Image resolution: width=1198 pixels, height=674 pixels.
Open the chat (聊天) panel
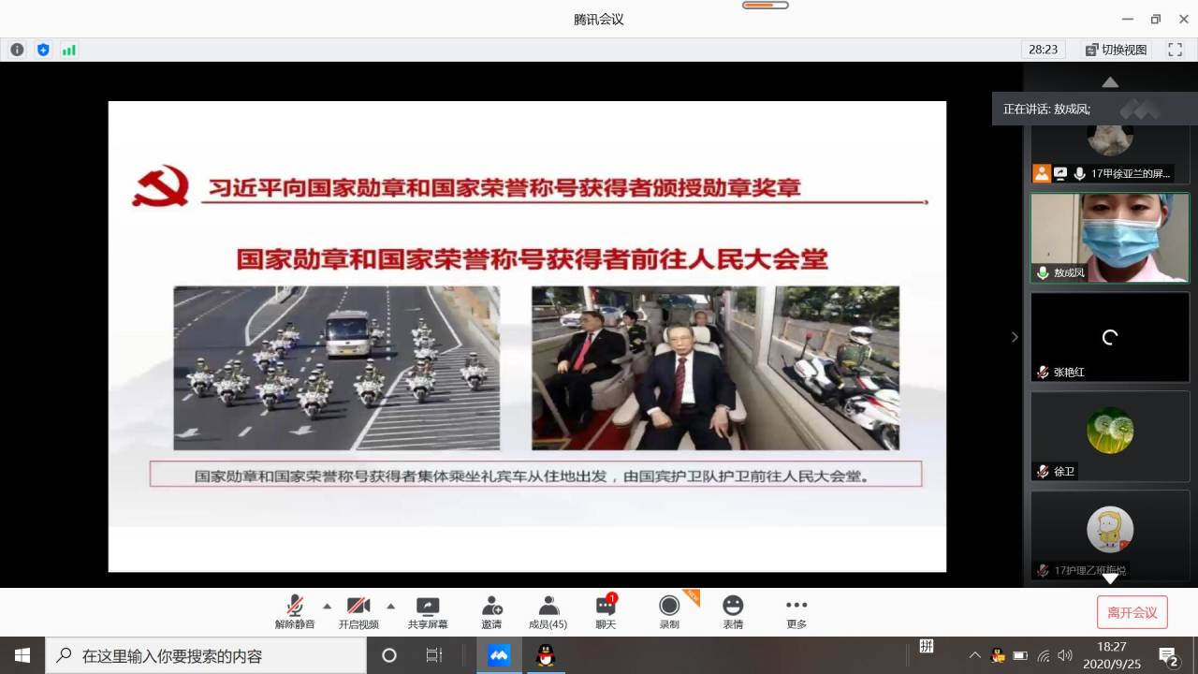(606, 612)
